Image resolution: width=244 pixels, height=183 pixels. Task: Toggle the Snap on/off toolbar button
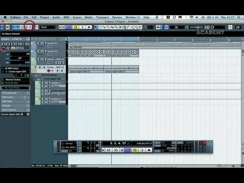[167, 27]
